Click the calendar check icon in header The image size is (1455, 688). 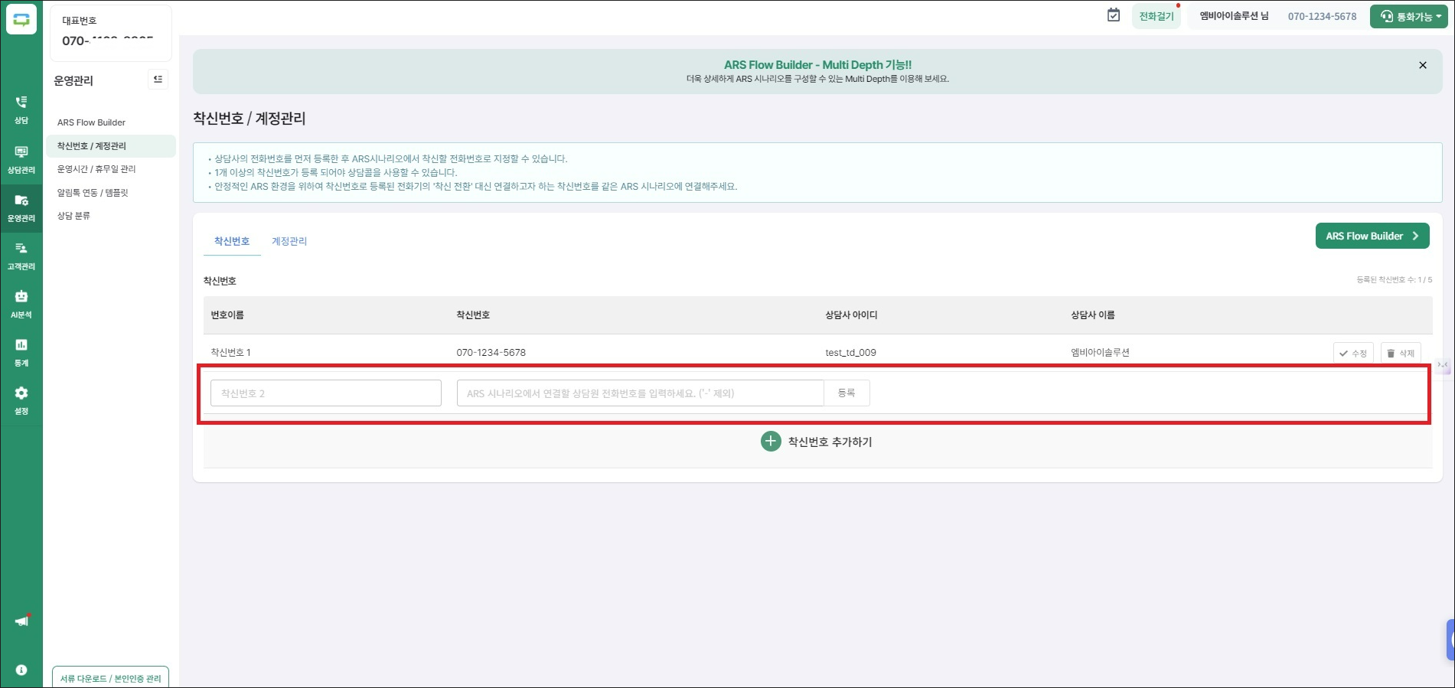1114,15
